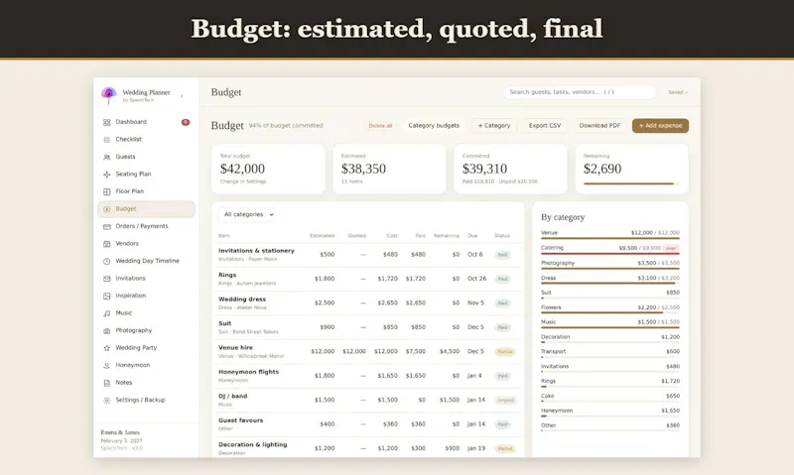Click the Total budget $42,000 card
794x475 pixels.
click(x=268, y=169)
